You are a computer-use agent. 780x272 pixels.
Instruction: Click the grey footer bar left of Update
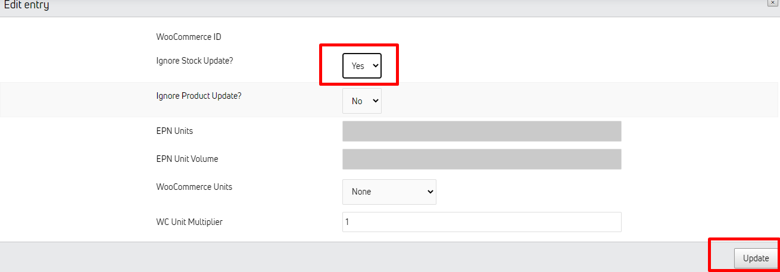(357, 258)
